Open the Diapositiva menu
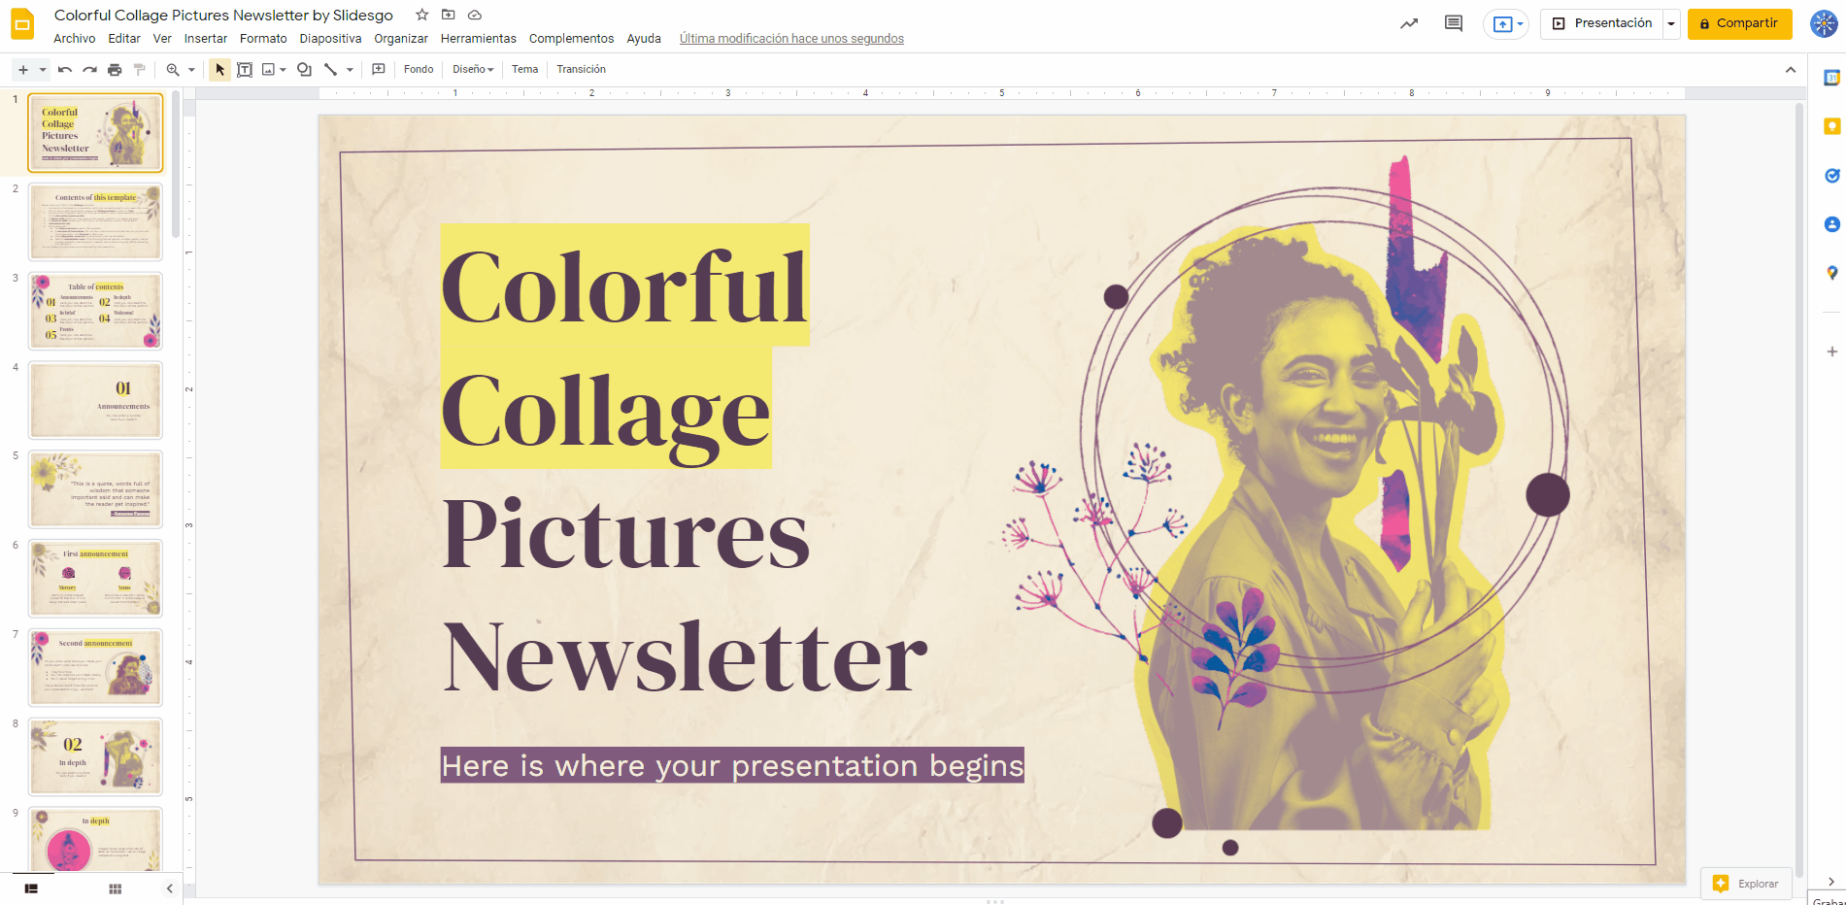Image resolution: width=1846 pixels, height=905 pixels. click(x=330, y=39)
